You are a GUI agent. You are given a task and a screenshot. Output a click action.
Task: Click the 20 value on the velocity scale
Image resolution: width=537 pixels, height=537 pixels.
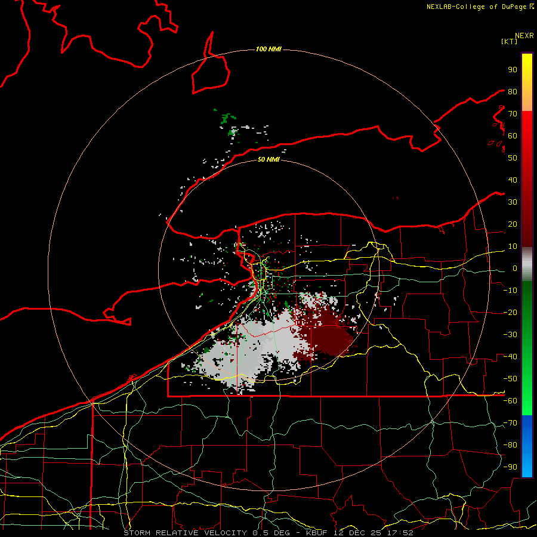tap(513, 224)
